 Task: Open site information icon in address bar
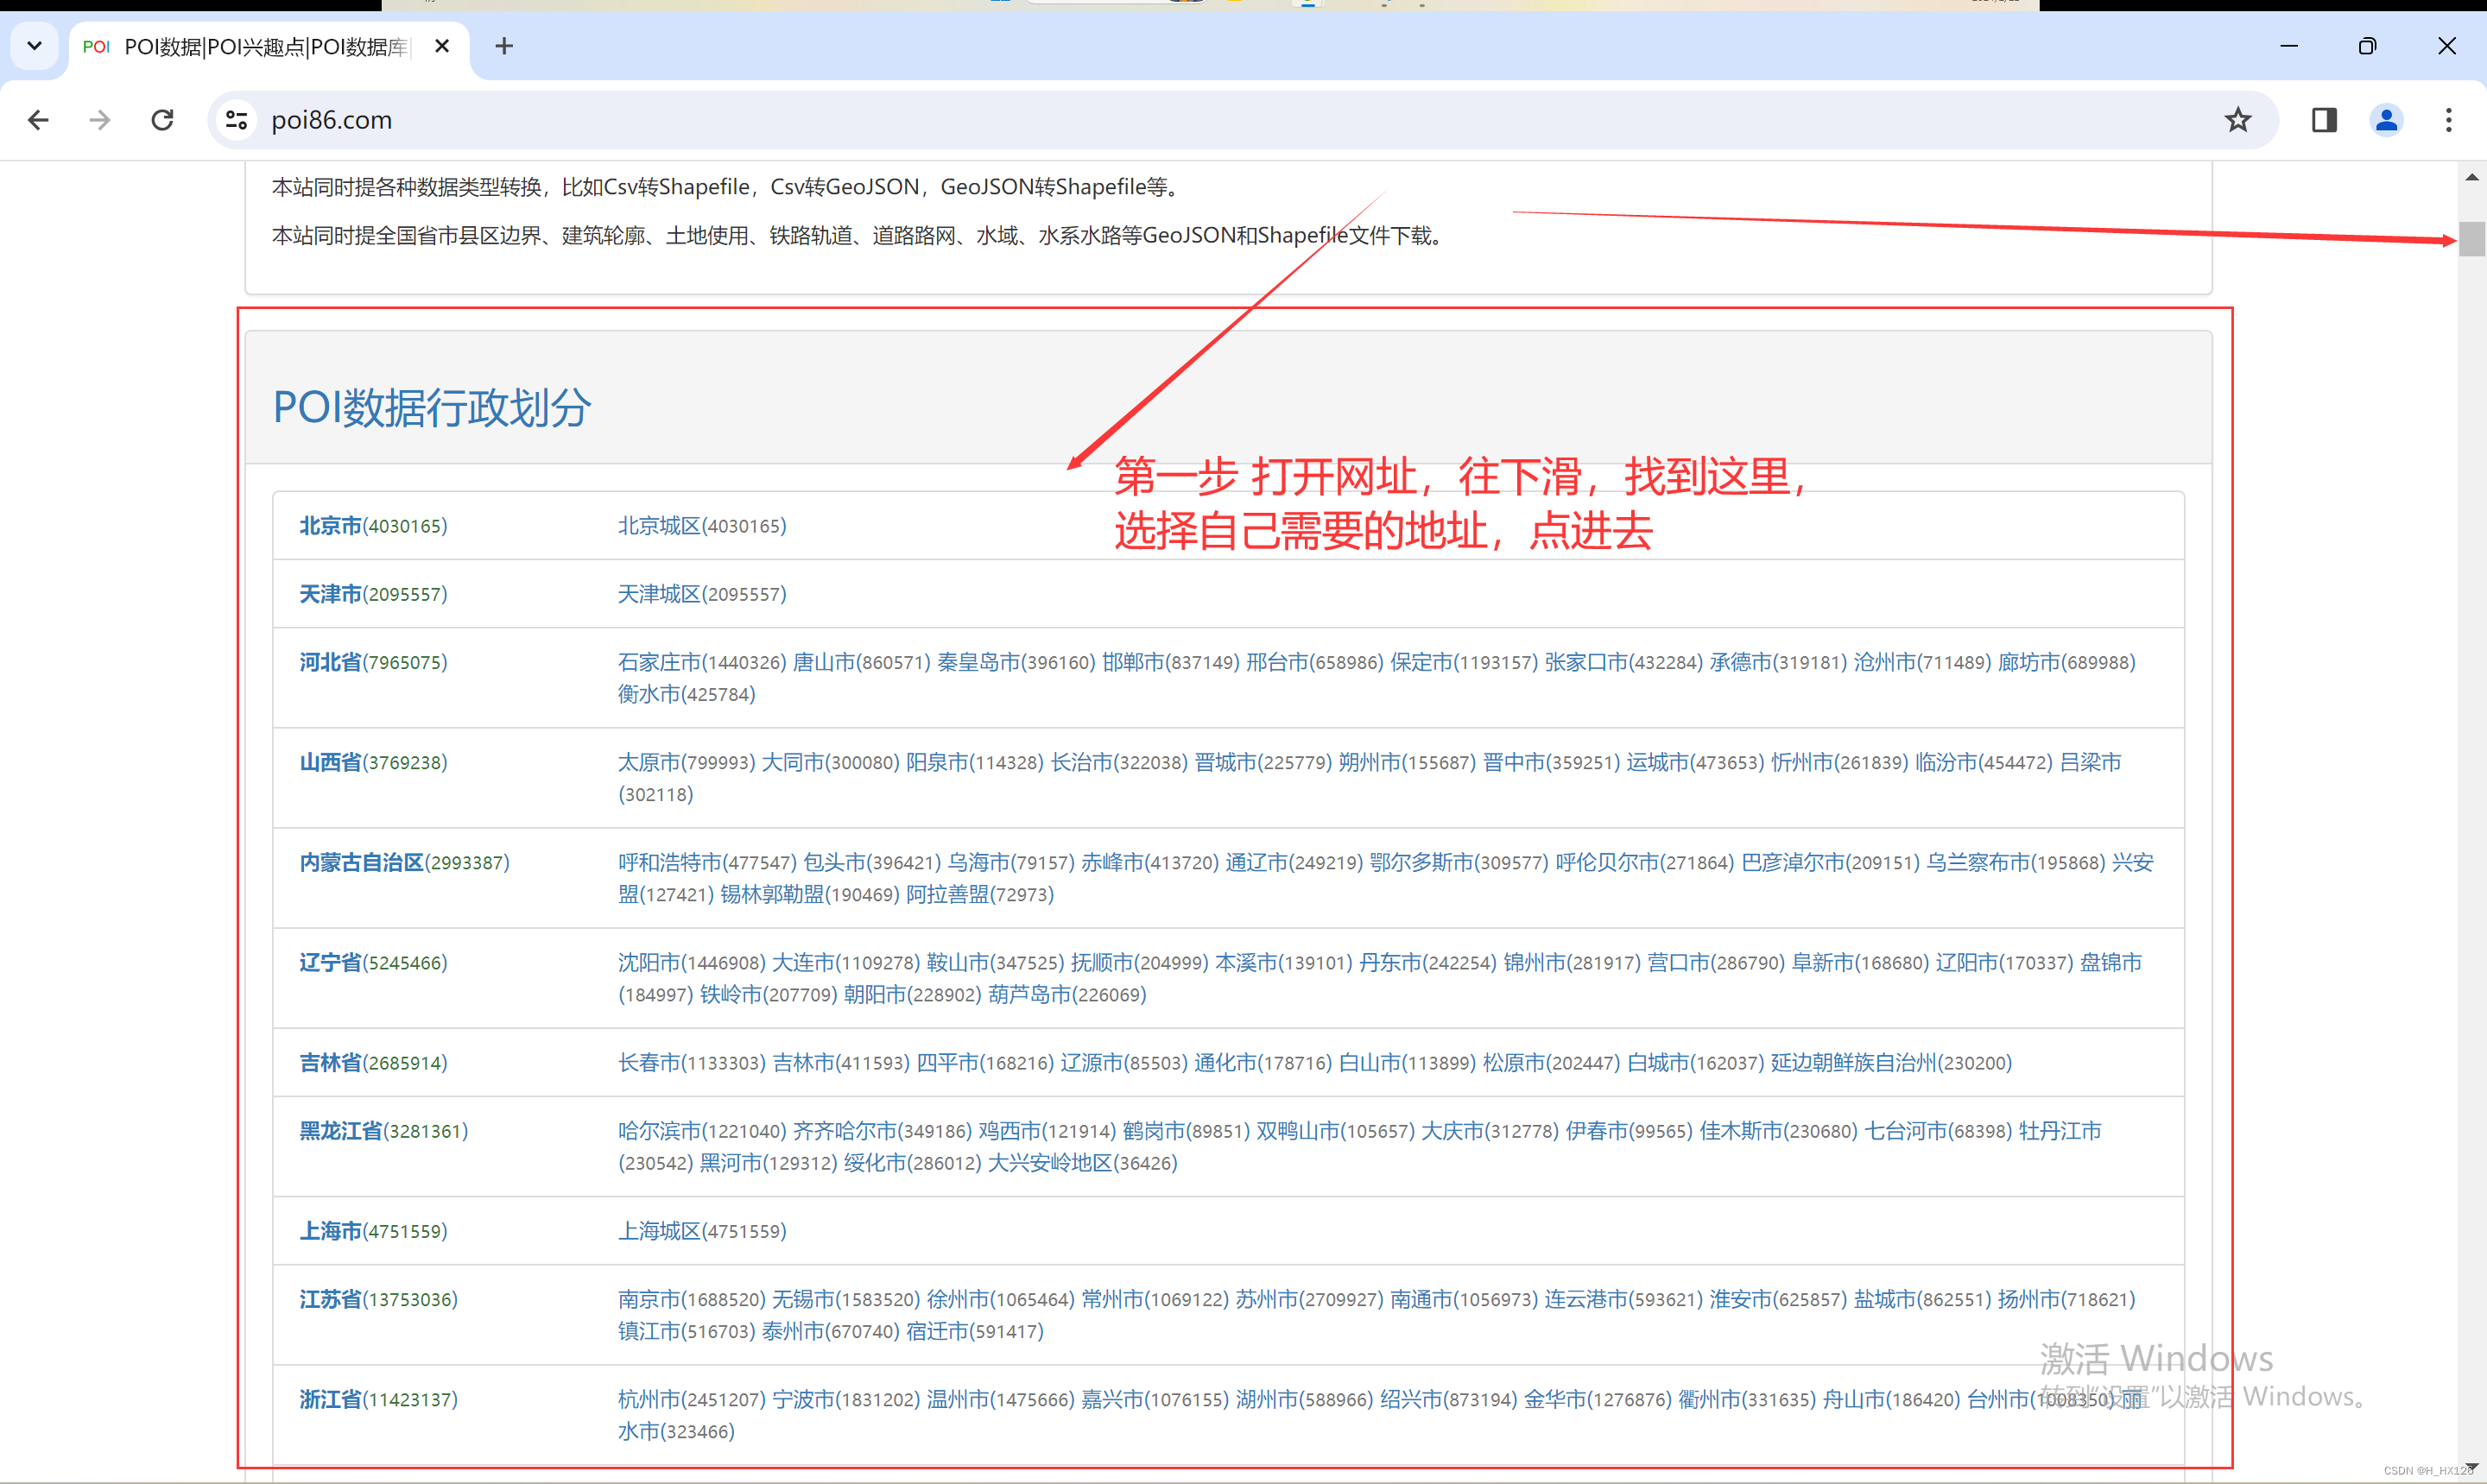click(236, 120)
